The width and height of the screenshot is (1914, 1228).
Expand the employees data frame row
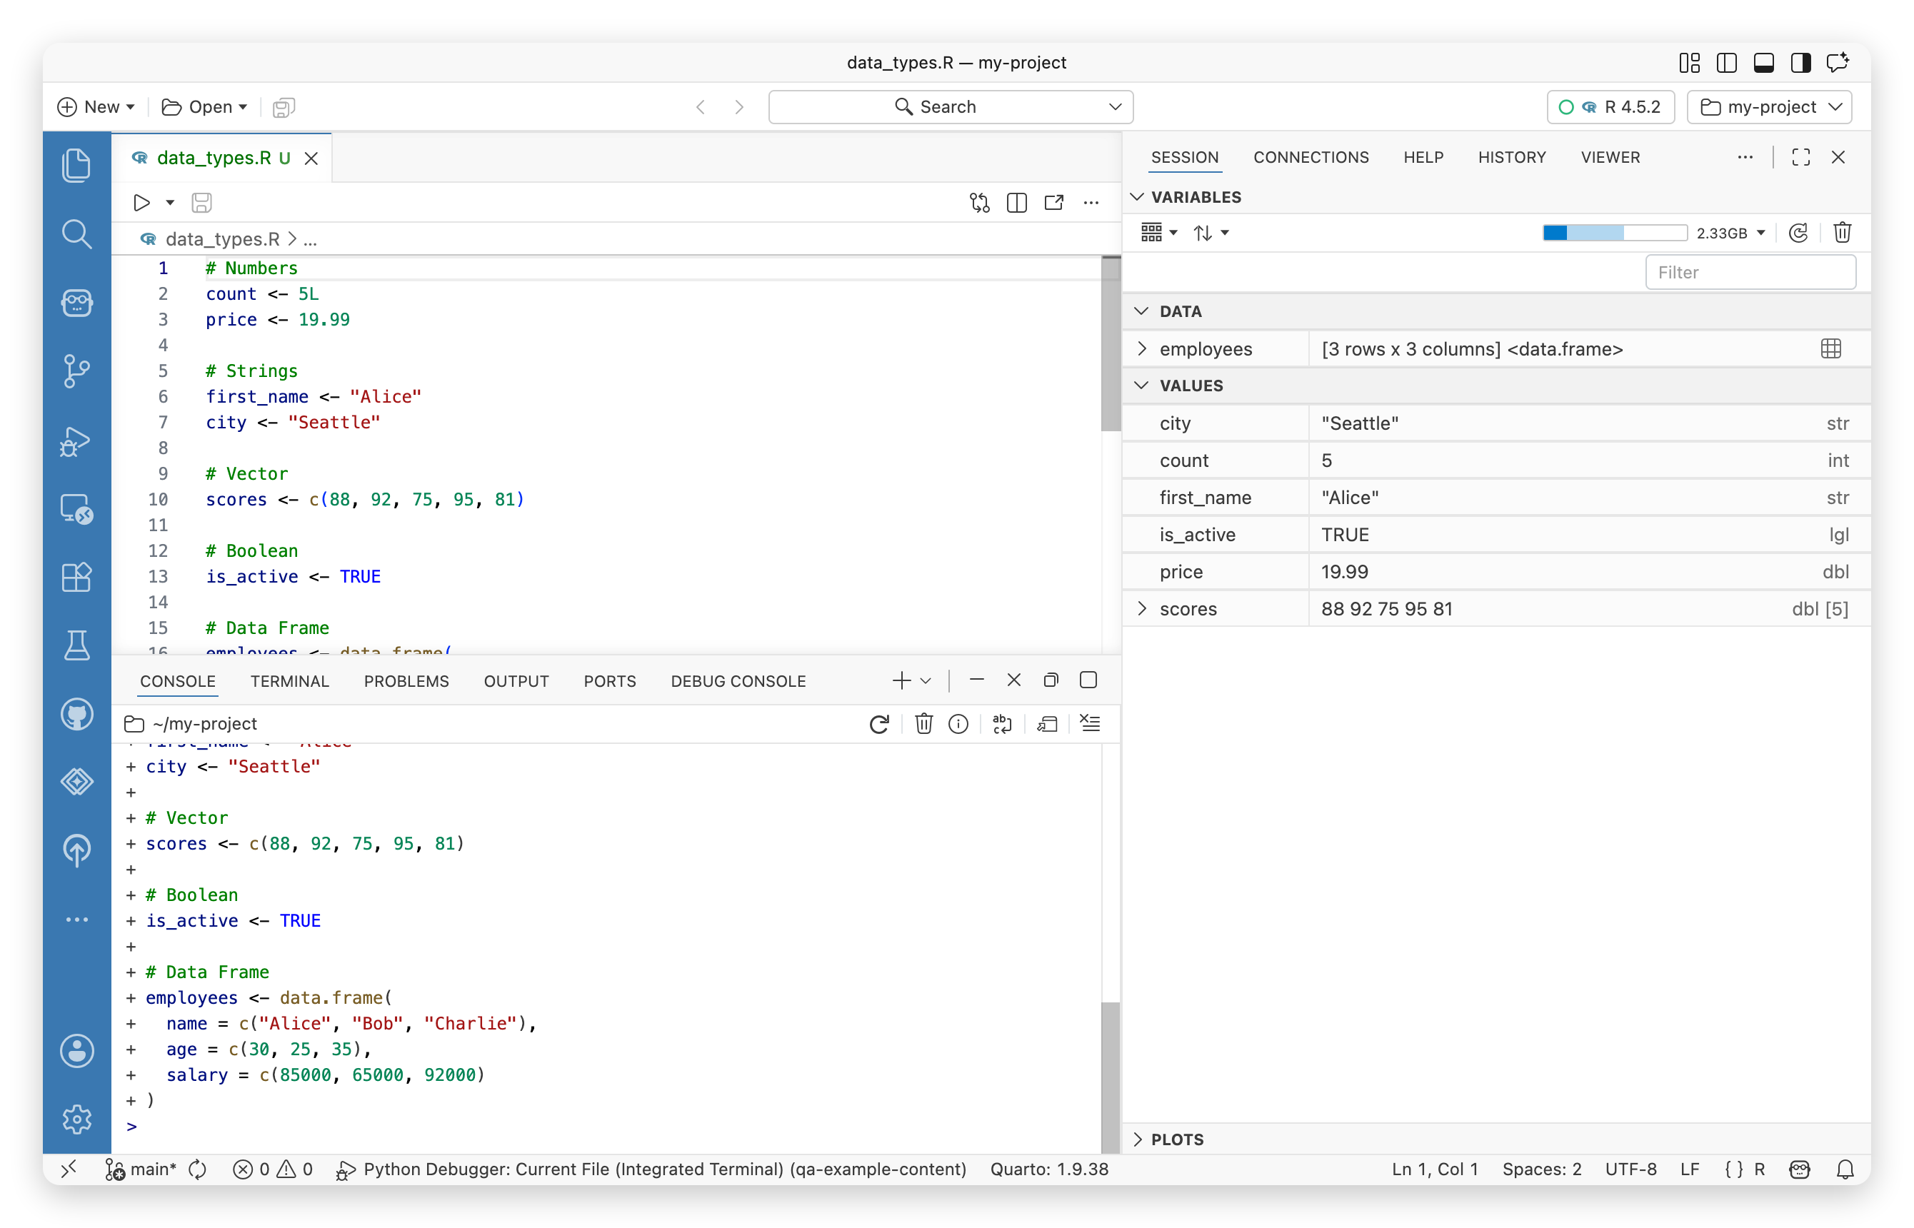(x=1141, y=348)
